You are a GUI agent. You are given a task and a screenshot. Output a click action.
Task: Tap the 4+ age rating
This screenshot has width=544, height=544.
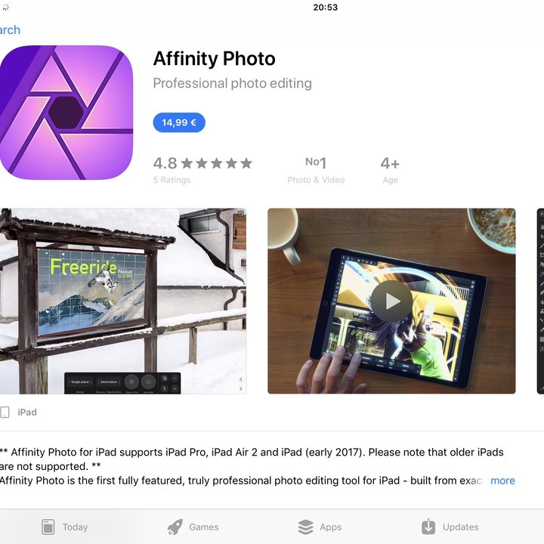[x=390, y=169]
